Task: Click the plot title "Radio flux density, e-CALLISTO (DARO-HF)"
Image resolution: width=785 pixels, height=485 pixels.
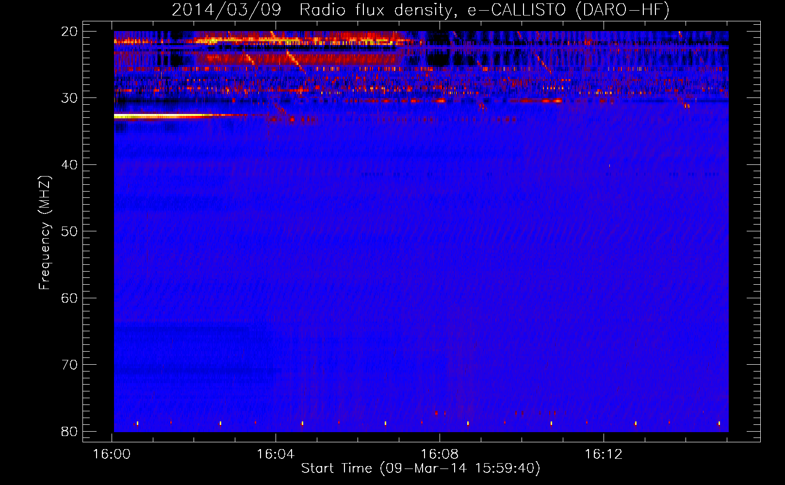Action: 485,10
